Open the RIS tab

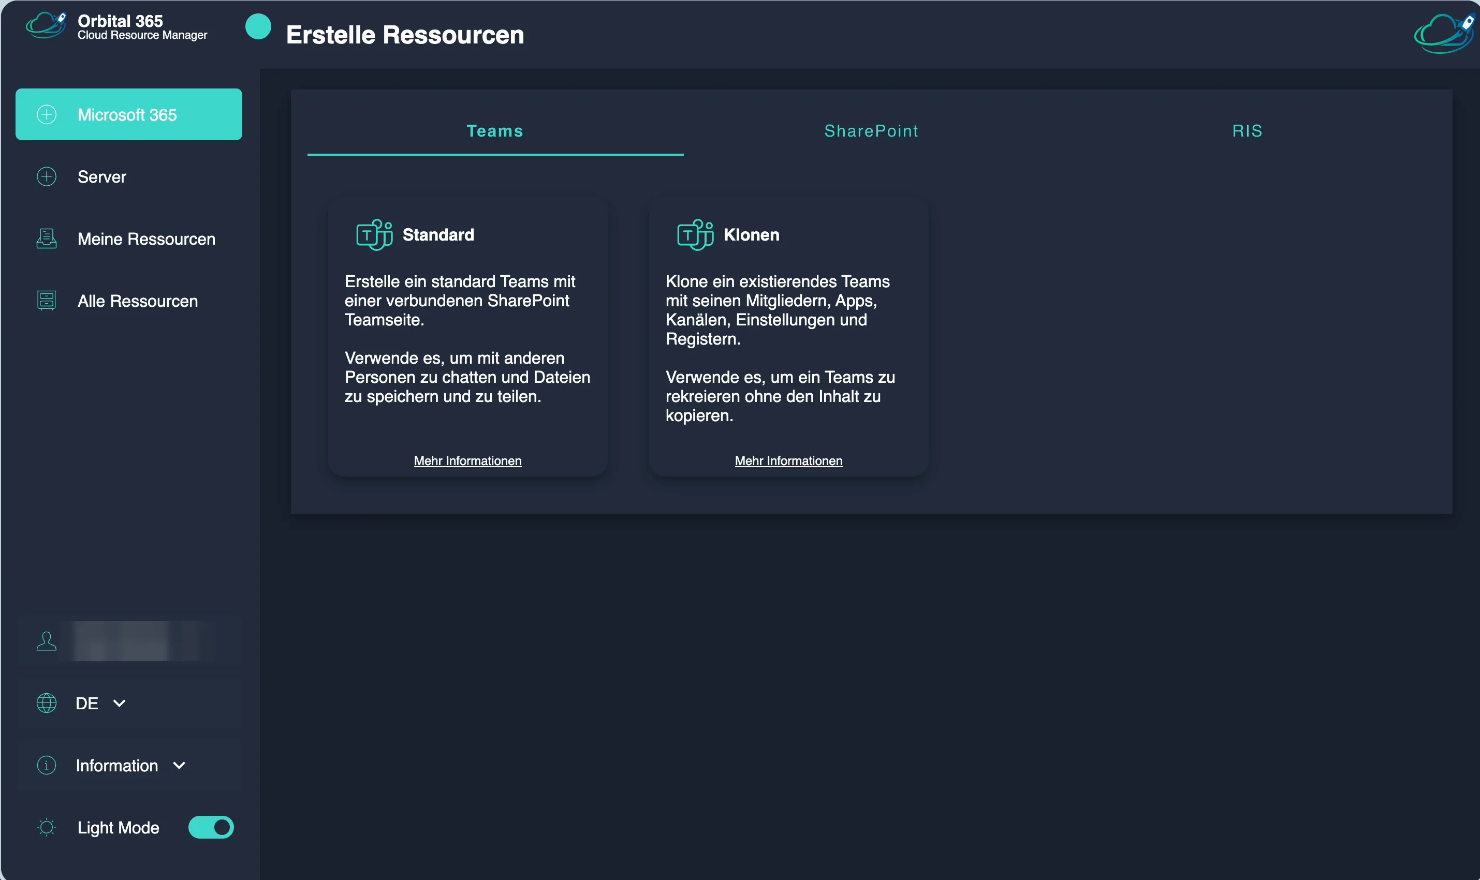[1248, 131]
